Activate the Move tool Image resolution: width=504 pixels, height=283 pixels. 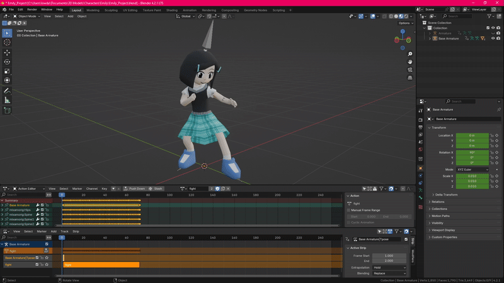(7, 53)
